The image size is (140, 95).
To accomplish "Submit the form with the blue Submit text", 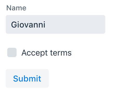I will click(x=27, y=79).
